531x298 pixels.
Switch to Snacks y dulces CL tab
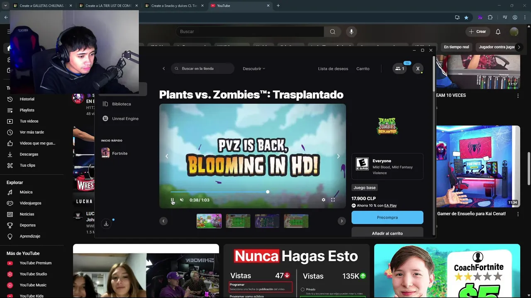click(x=174, y=6)
